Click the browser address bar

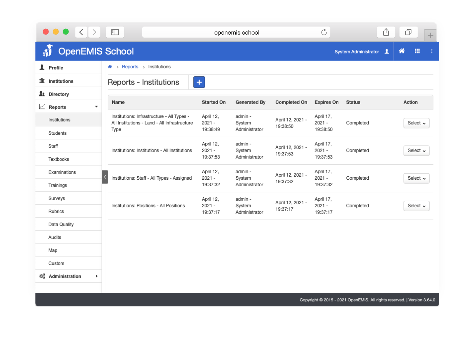click(x=237, y=32)
